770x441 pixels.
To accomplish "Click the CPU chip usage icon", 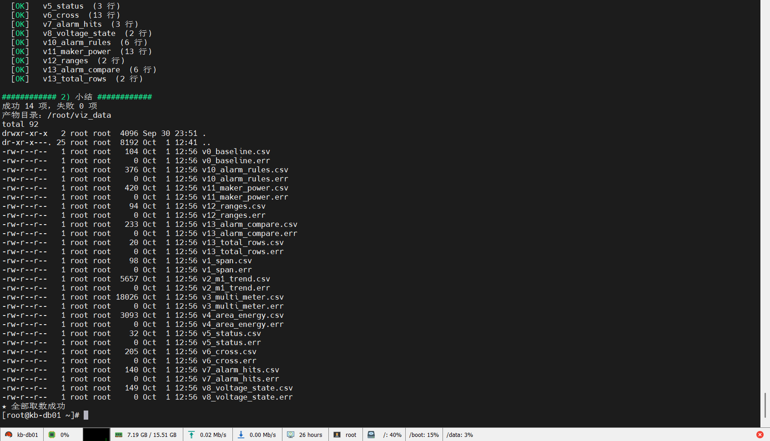I will point(52,435).
